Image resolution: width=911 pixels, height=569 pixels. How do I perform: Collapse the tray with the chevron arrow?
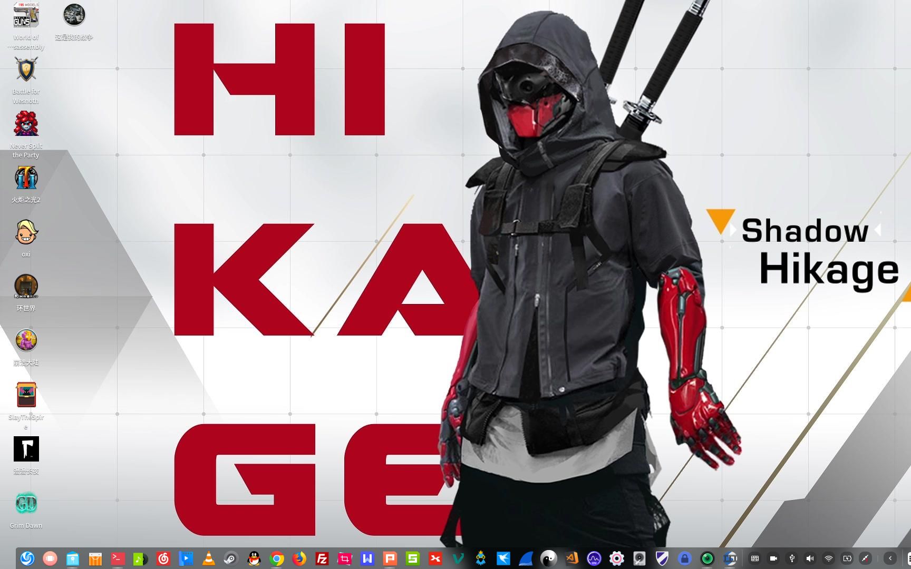(x=890, y=558)
